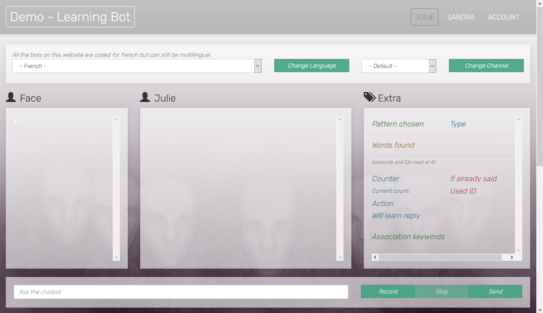Click the person icon beside Julie heading

pyautogui.click(x=145, y=97)
